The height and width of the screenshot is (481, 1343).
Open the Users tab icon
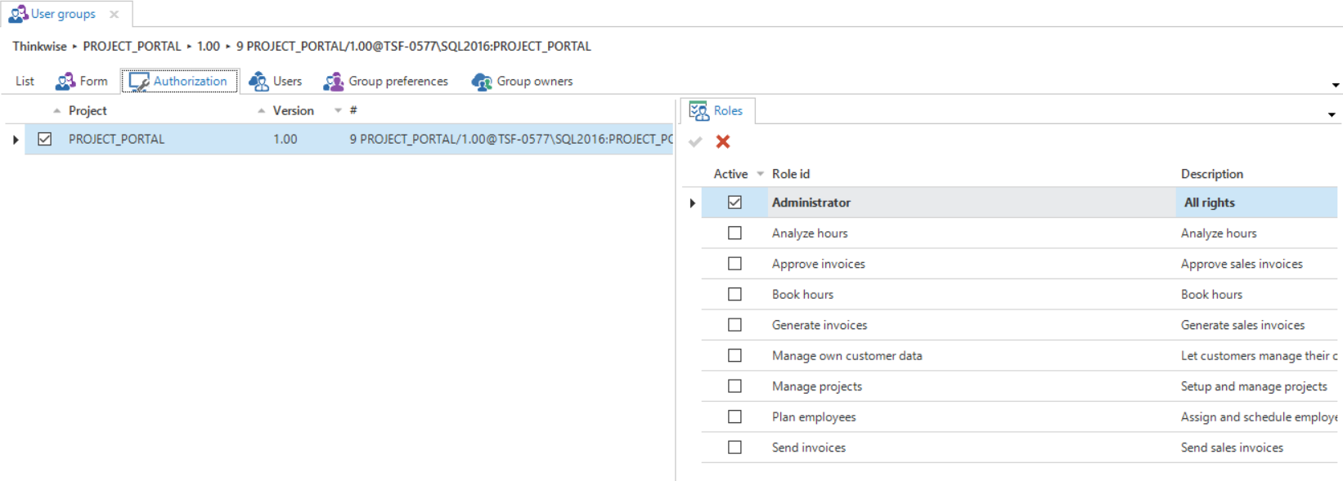(x=258, y=82)
